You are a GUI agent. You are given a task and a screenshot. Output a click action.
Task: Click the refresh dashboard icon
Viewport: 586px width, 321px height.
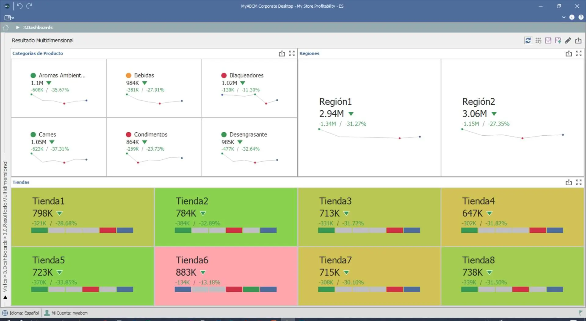[528, 41]
